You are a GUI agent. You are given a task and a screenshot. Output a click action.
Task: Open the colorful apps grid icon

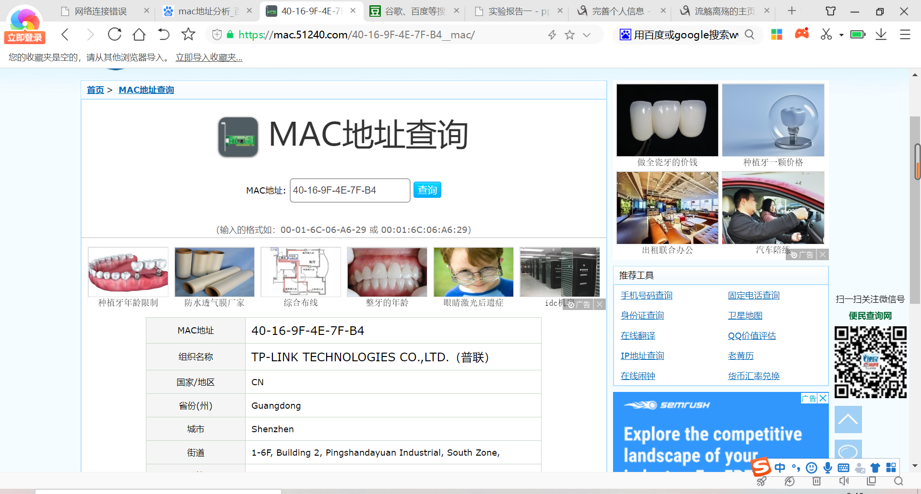(777, 34)
